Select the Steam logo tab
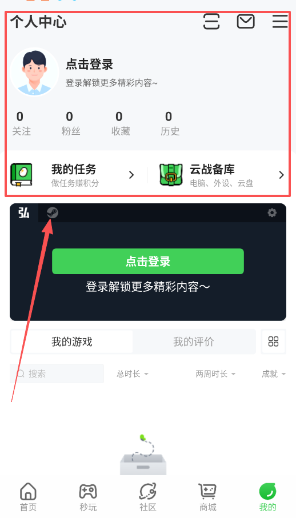 pyautogui.click(x=52, y=213)
